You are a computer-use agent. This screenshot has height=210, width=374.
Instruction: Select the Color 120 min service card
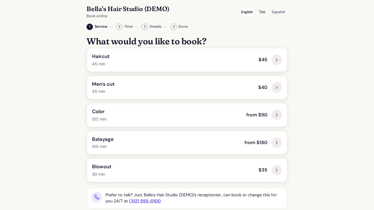(x=187, y=115)
